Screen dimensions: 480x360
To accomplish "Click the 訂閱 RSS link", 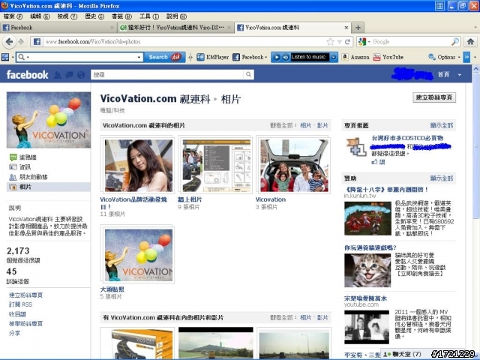I will tap(20, 304).
